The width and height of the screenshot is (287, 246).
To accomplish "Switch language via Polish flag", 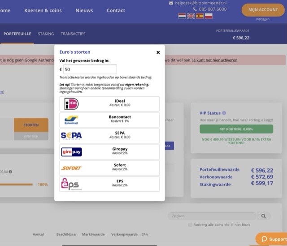I will coord(209,16).
